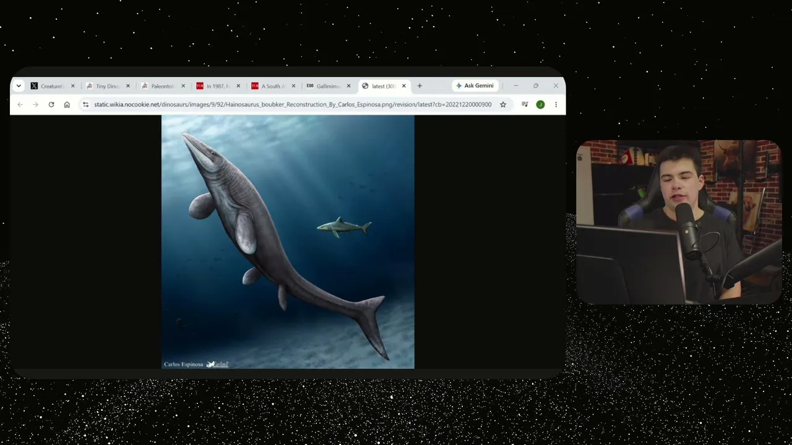The width and height of the screenshot is (792, 445).
Task: Open the Chrome three-dot menu
Action: [x=556, y=104]
